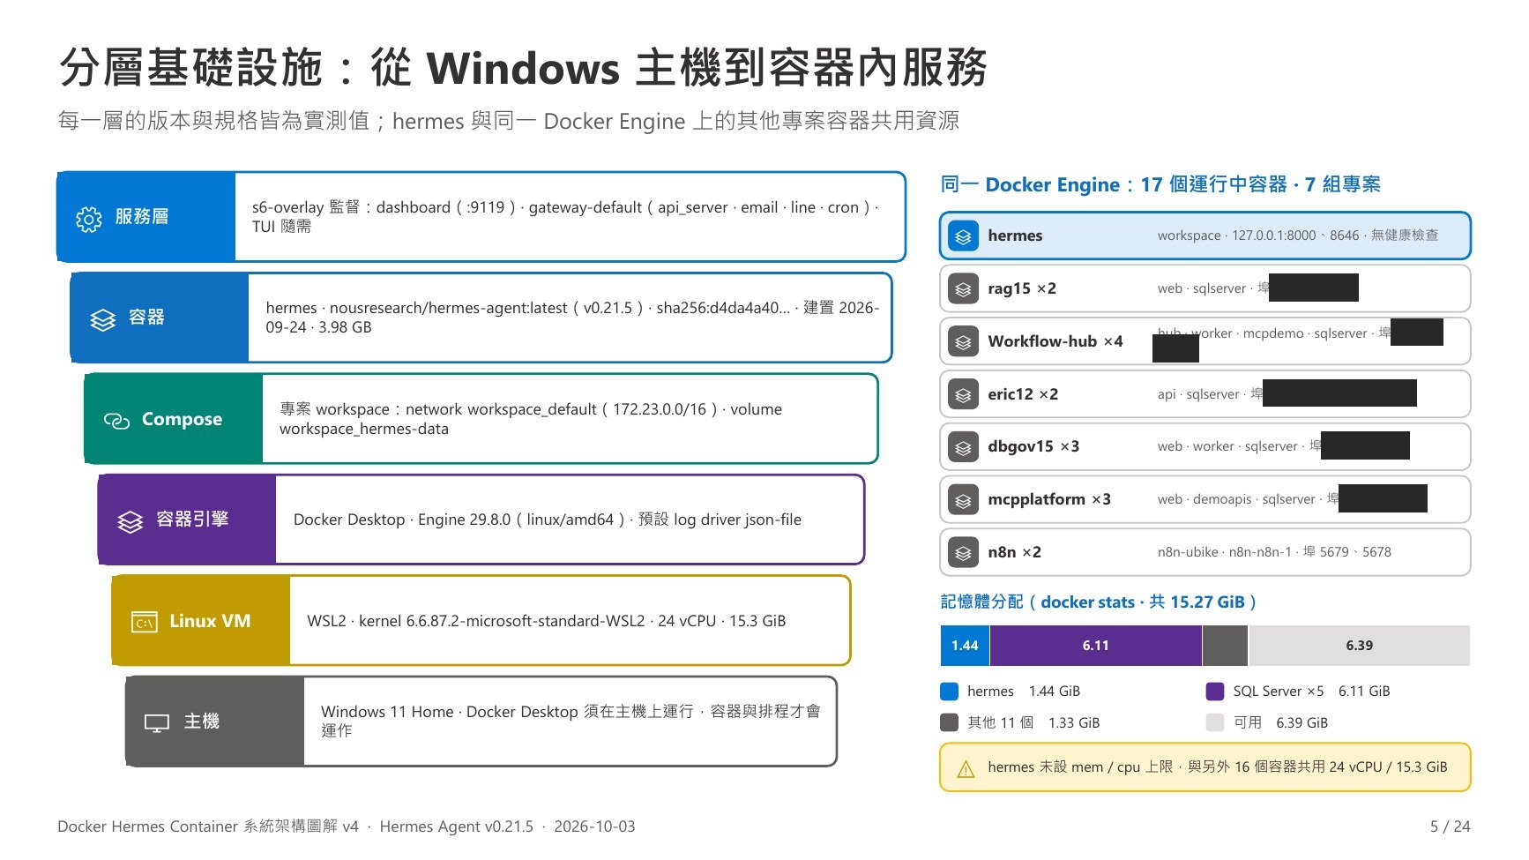Click the stack icon of Workflow-hub ×4 row

point(963,341)
